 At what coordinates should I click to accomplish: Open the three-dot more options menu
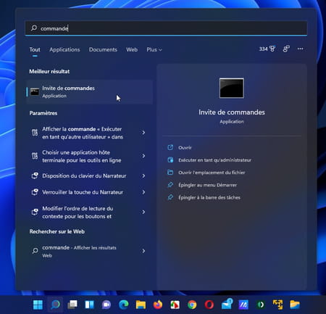coord(300,49)
